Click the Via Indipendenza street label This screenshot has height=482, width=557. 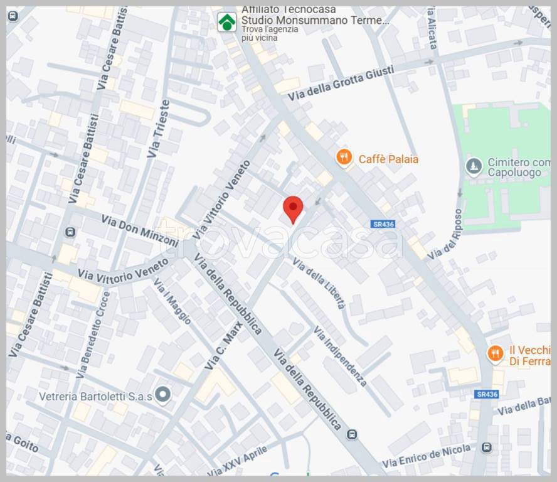340,356
